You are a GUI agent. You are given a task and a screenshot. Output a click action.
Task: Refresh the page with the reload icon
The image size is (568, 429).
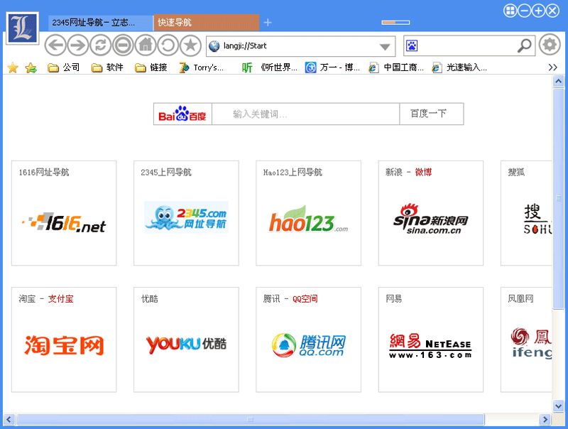point(100,45)
